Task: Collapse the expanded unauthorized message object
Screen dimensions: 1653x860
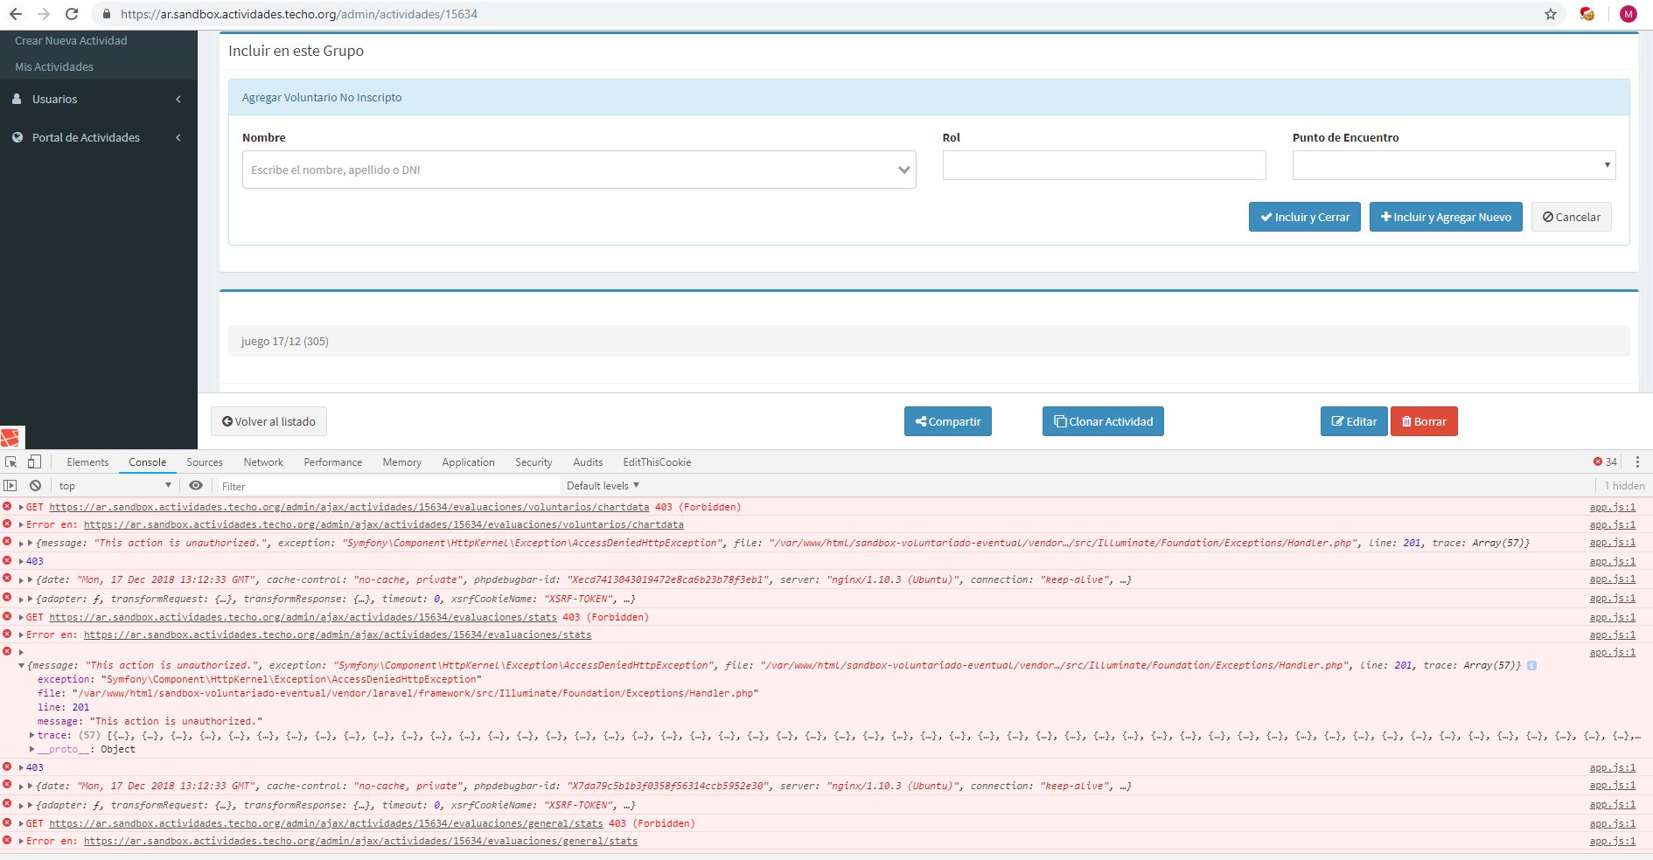Action: point(21,665)
